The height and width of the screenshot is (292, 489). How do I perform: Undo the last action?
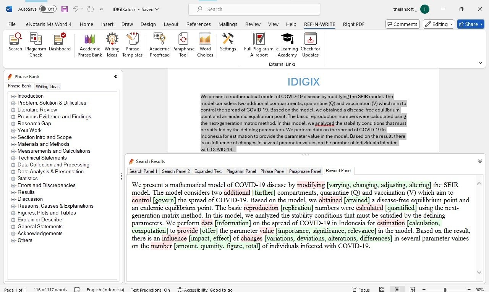click(x=76, y=9)
